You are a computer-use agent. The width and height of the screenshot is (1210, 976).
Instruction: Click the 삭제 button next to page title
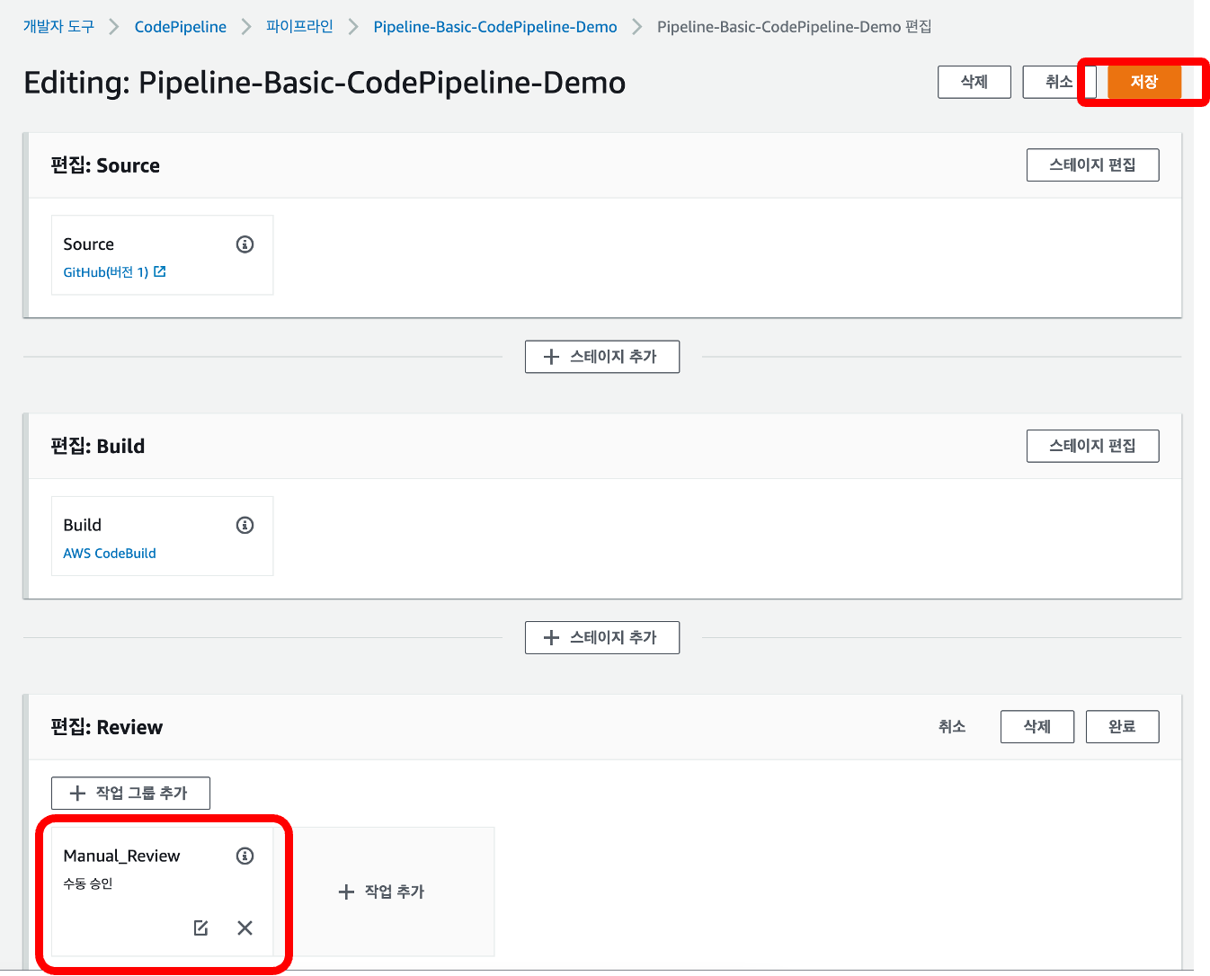click(x=974, y=82)
